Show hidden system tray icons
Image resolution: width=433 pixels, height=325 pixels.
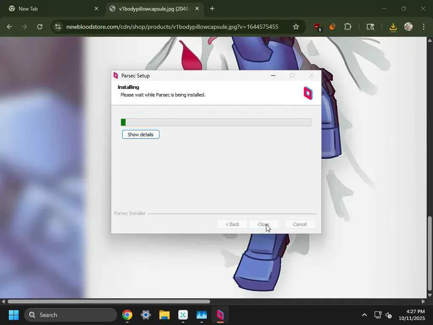[x=364, y=315]
